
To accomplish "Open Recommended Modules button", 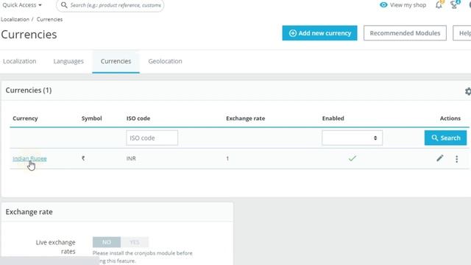I will pyautogui.click(x=405, y=33).
